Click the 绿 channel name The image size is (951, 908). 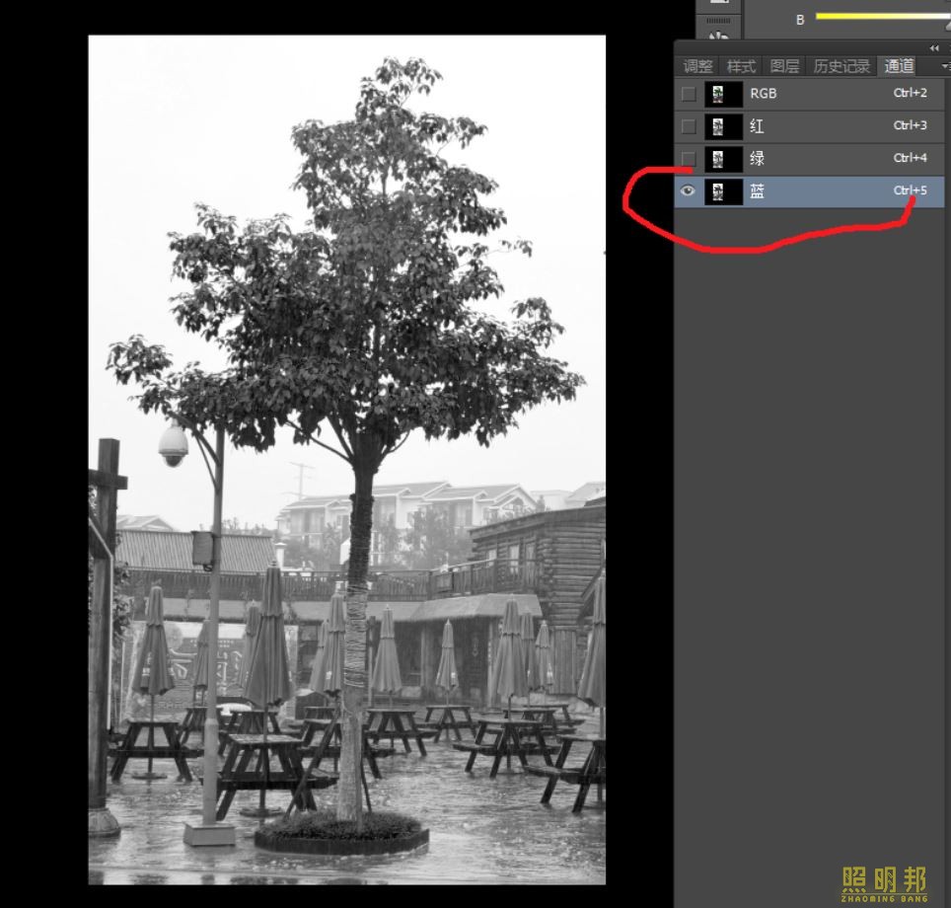[x=757, y=159]
